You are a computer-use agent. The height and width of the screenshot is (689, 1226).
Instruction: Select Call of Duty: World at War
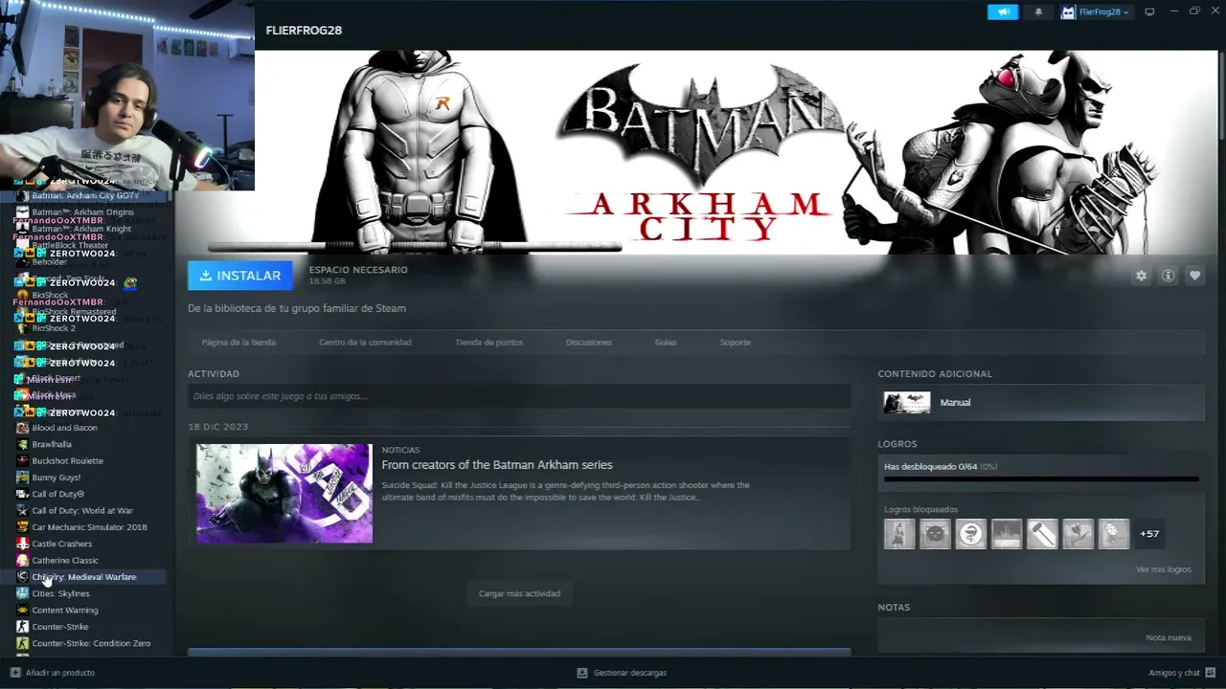point(82,510)
